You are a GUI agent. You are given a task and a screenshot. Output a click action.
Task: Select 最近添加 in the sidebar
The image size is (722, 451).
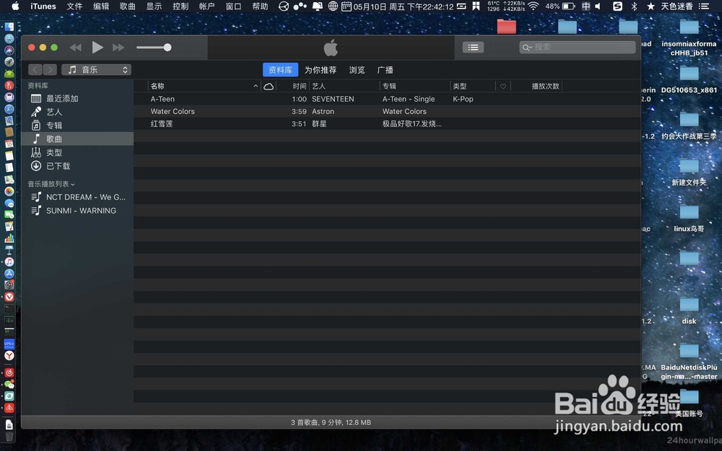pos(77,98)
